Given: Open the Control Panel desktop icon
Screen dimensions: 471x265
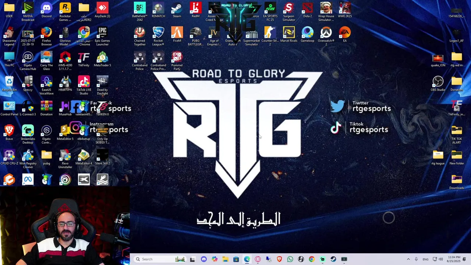Looking at the screenshot, I should click(9, 108).
